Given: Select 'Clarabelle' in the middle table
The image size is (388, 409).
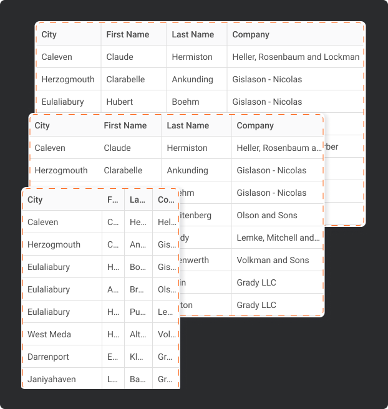Looking at the screenshot, I should pos(123,170).
